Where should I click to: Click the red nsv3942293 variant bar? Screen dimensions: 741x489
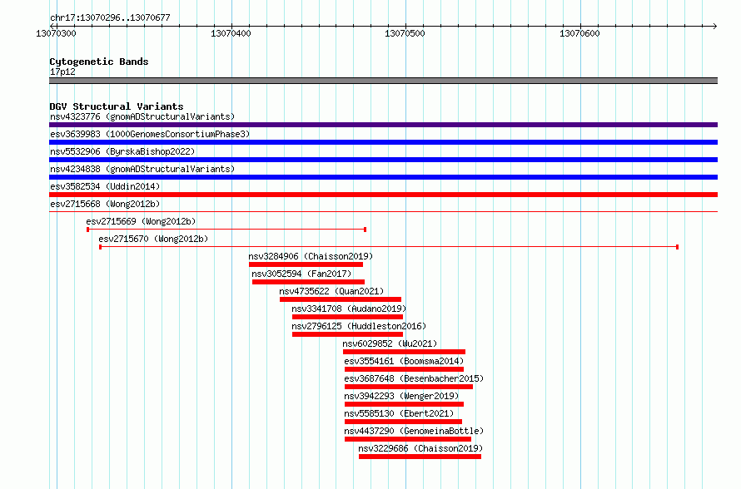tap(404, 404)
